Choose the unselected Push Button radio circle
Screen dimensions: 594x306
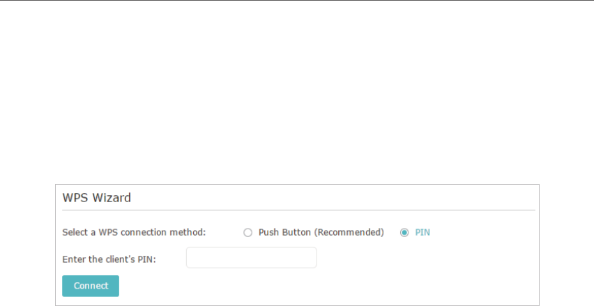coord(247,233)
